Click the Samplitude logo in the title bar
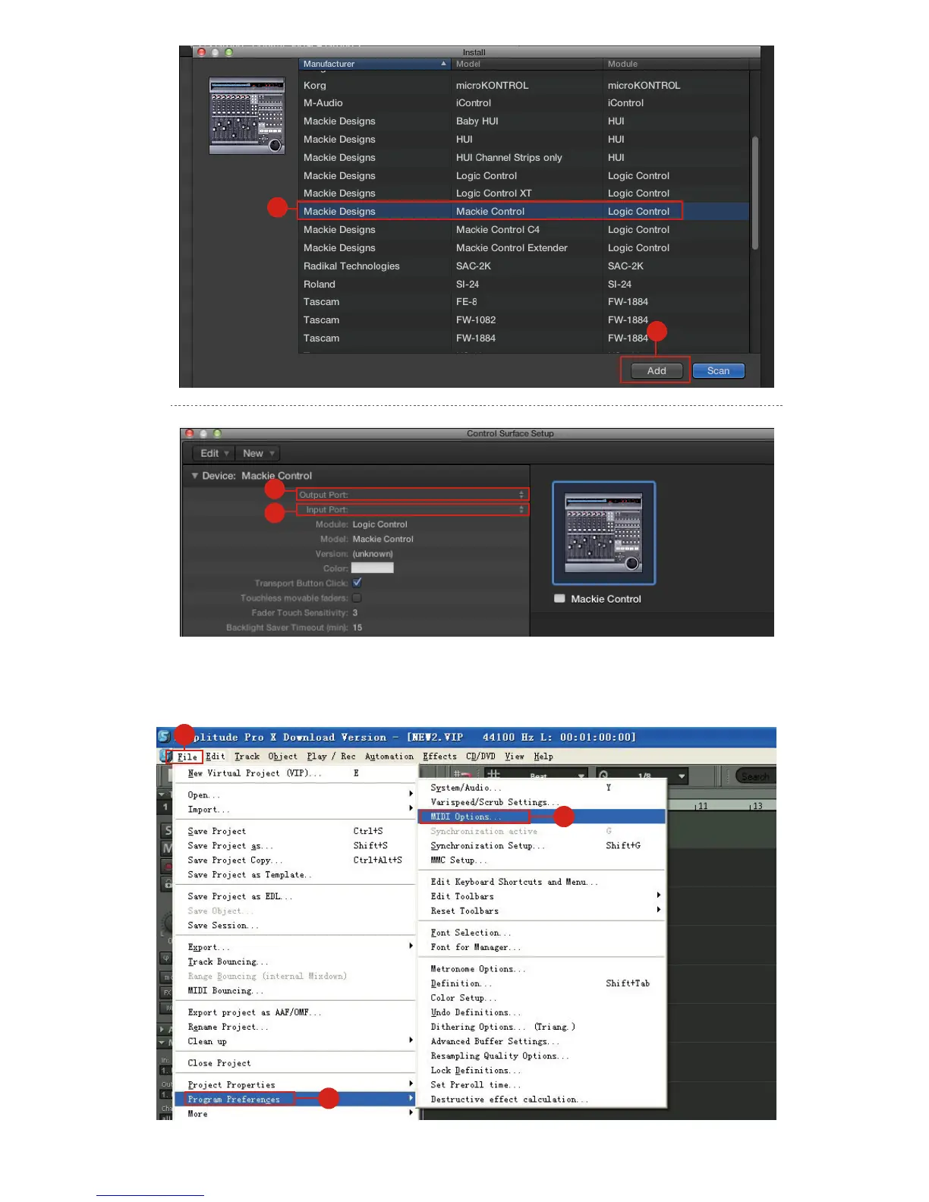This screenshot has width=929, height=1202. (164, 737)
